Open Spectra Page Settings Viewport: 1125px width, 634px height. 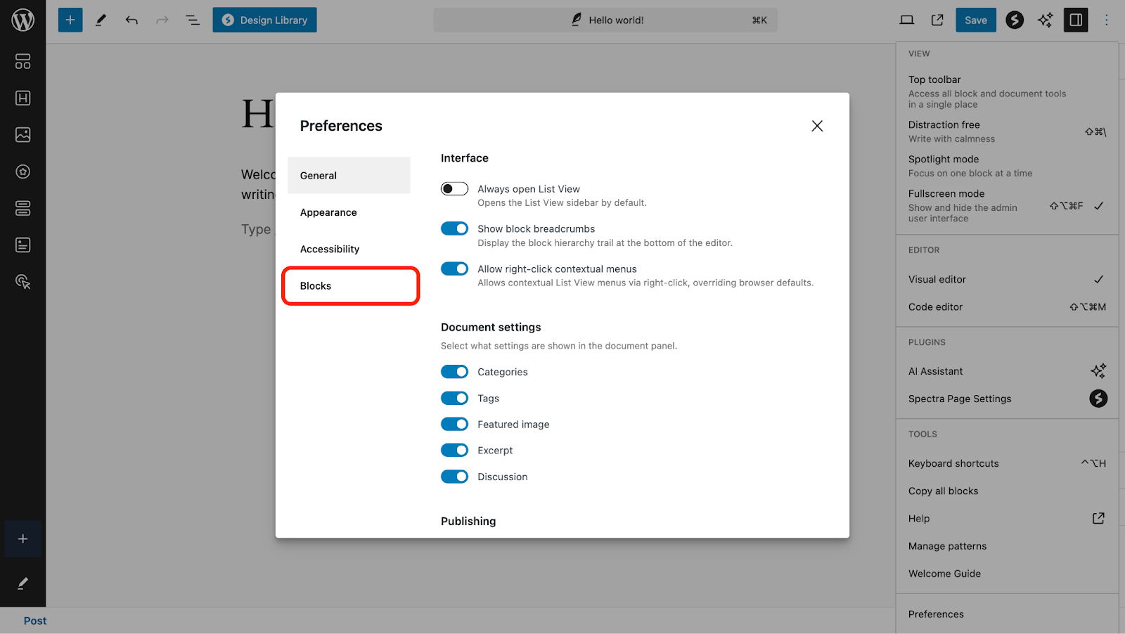[x=1007, y=399]
